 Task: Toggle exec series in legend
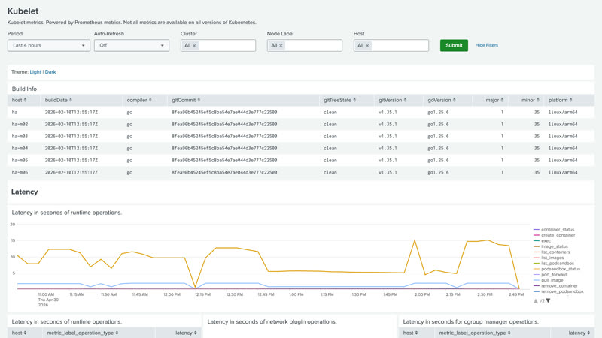[542, 241]
